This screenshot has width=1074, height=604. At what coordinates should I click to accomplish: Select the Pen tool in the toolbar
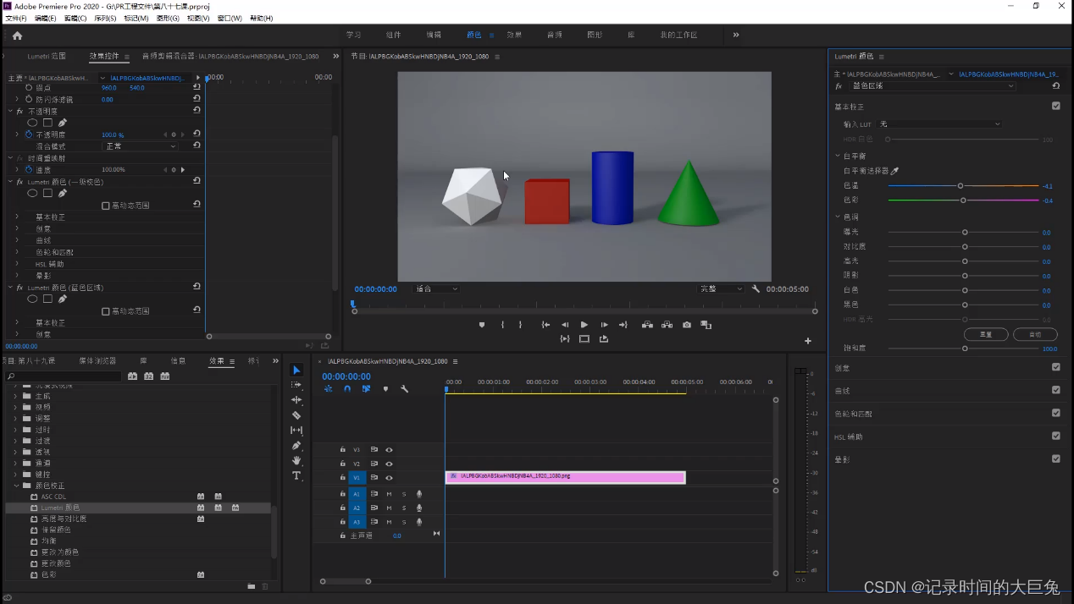pyautogui.click(x=296, y=446)
